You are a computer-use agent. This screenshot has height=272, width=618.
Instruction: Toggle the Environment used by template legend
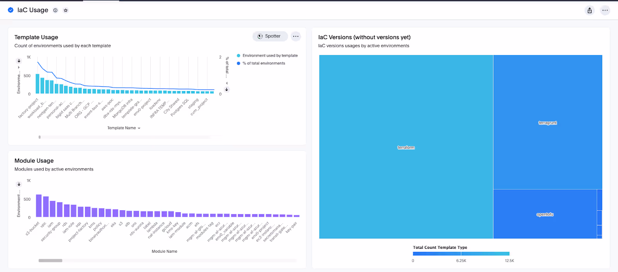click(267, 56)
